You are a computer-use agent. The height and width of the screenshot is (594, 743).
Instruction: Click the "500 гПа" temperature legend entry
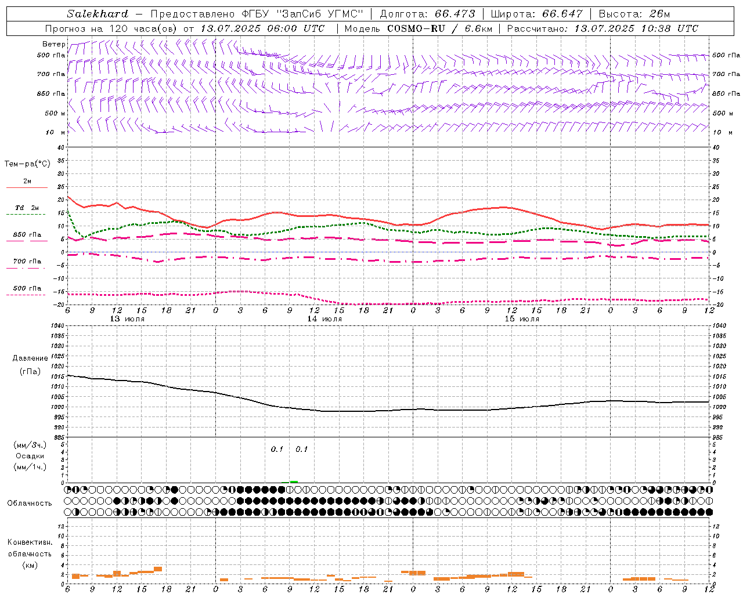coord(27,288)
